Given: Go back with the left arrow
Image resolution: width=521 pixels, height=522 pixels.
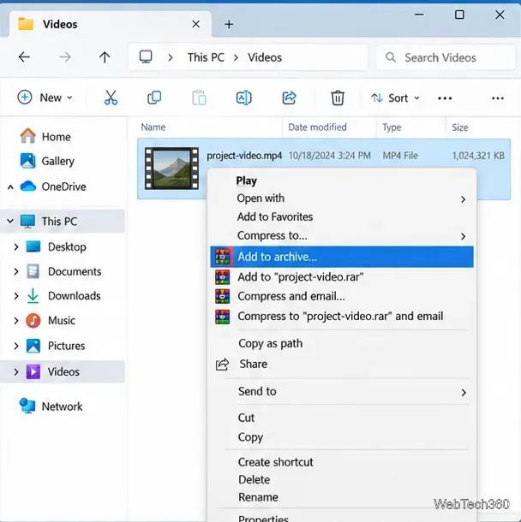Looking at the screenshot, I should point(24,57).
